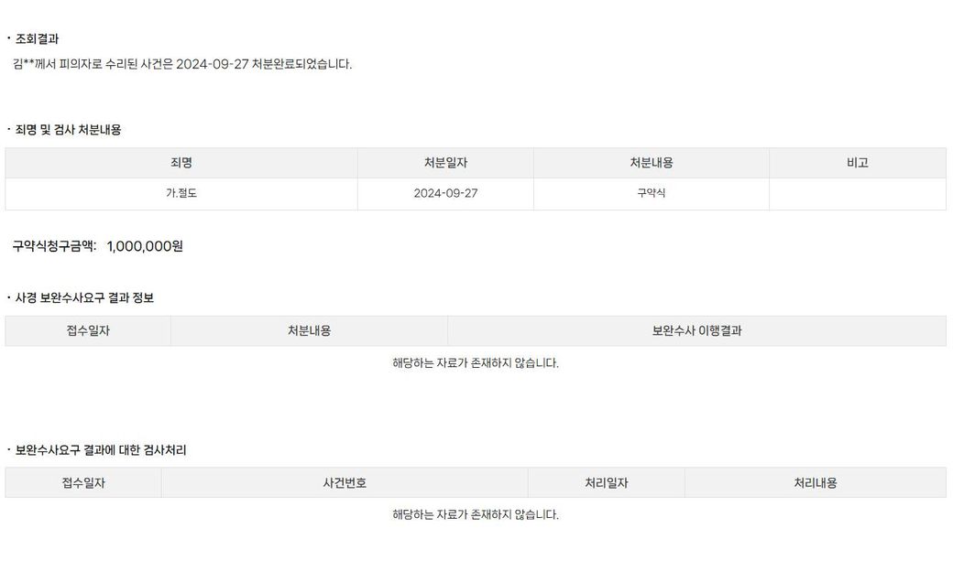Click the 처분일자 column header
This screenshot has width=953, height=561.
445,163
